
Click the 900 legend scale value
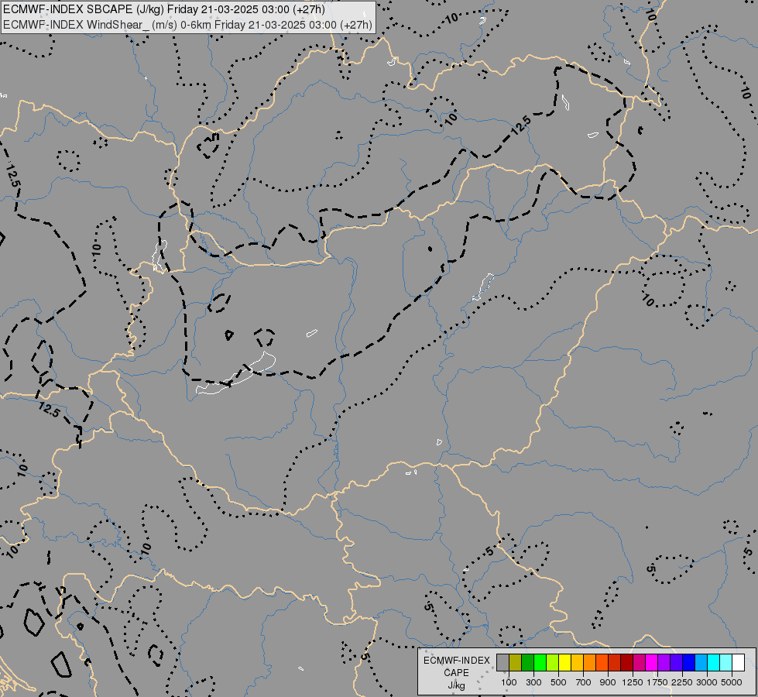click(608, 682)
